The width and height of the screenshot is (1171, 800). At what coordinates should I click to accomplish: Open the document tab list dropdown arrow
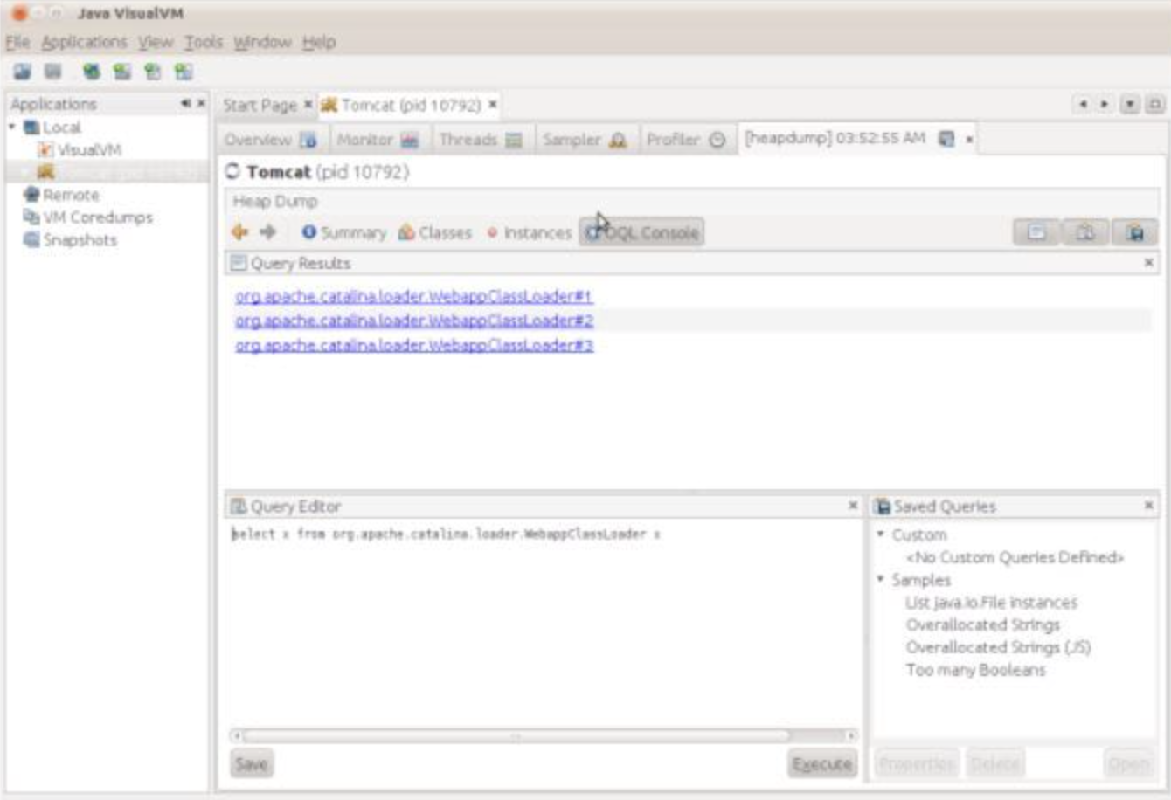tap(1130, 104)
